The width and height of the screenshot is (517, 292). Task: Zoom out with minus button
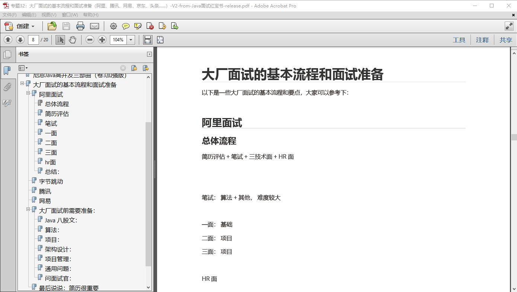tap(90, 39)
